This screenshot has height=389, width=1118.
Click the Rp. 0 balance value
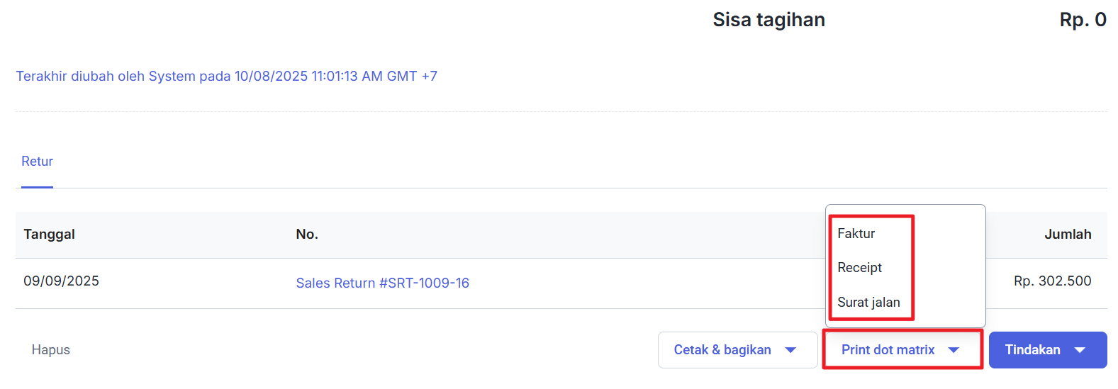1083,20
